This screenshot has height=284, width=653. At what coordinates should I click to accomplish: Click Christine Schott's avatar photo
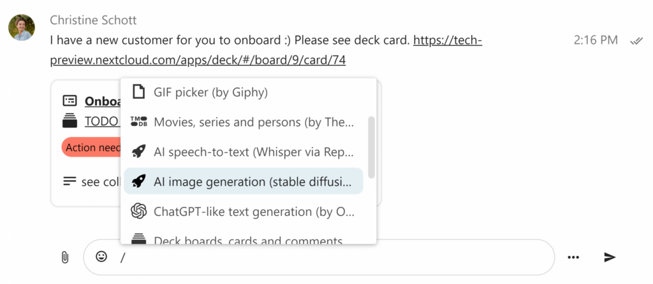click(22, 27)
